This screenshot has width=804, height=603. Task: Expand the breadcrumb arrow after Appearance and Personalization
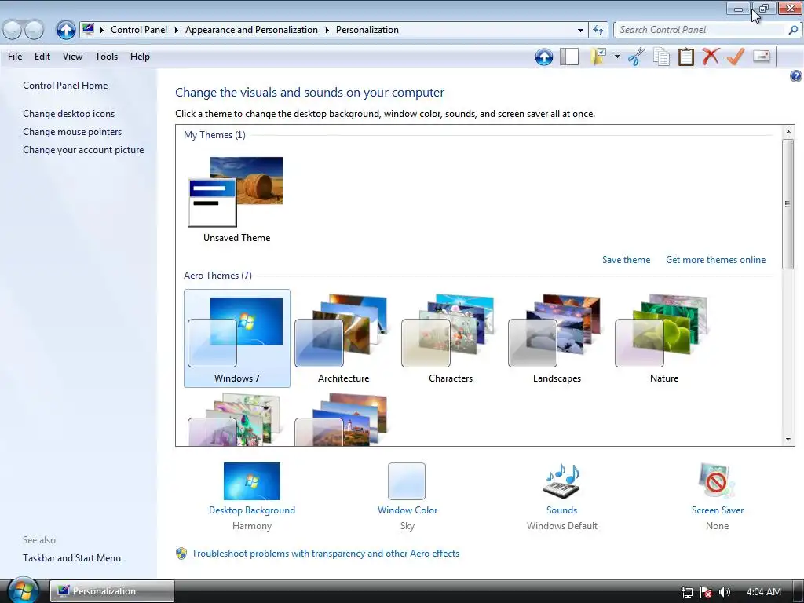point(327,30)
